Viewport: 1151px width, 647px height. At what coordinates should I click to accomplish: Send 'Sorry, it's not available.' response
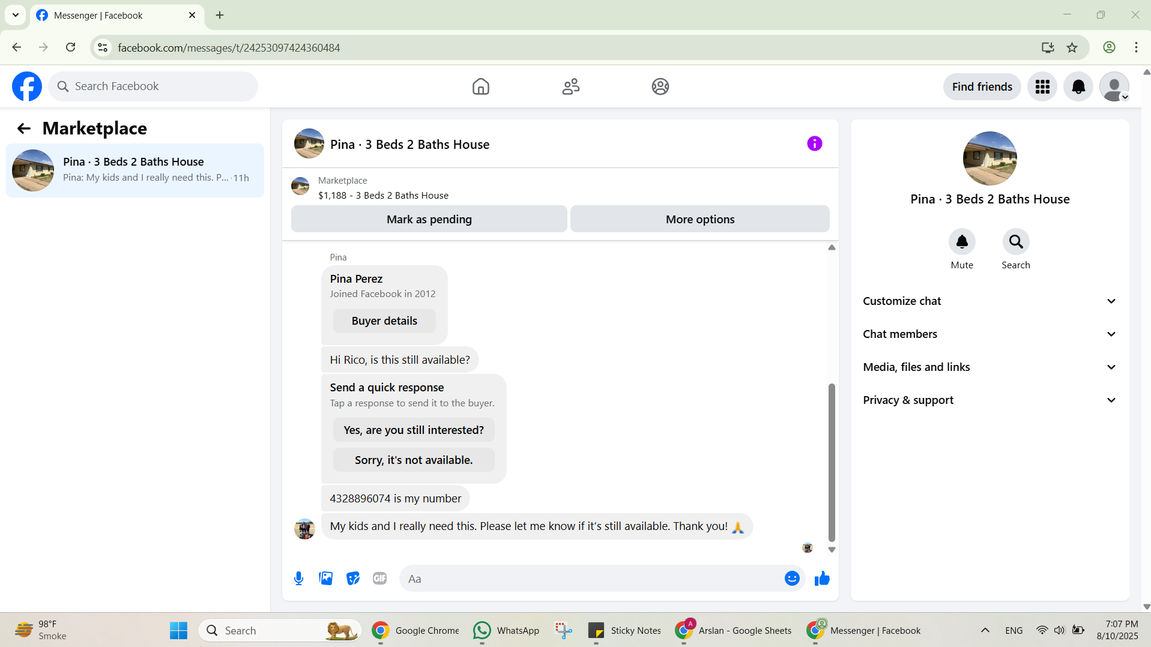(414, 460)
